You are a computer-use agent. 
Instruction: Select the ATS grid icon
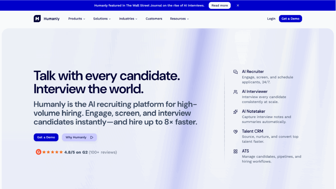pyautogui.click(x=235, y=151)
